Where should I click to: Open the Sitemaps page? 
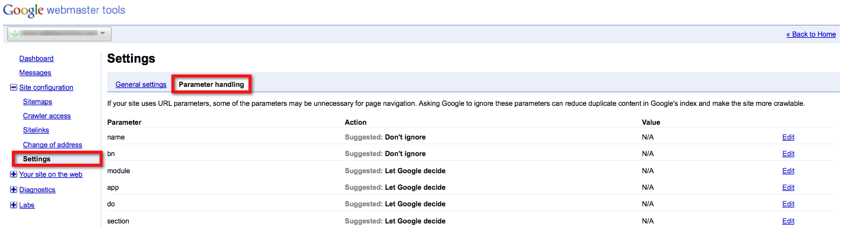tap(37, 102)
